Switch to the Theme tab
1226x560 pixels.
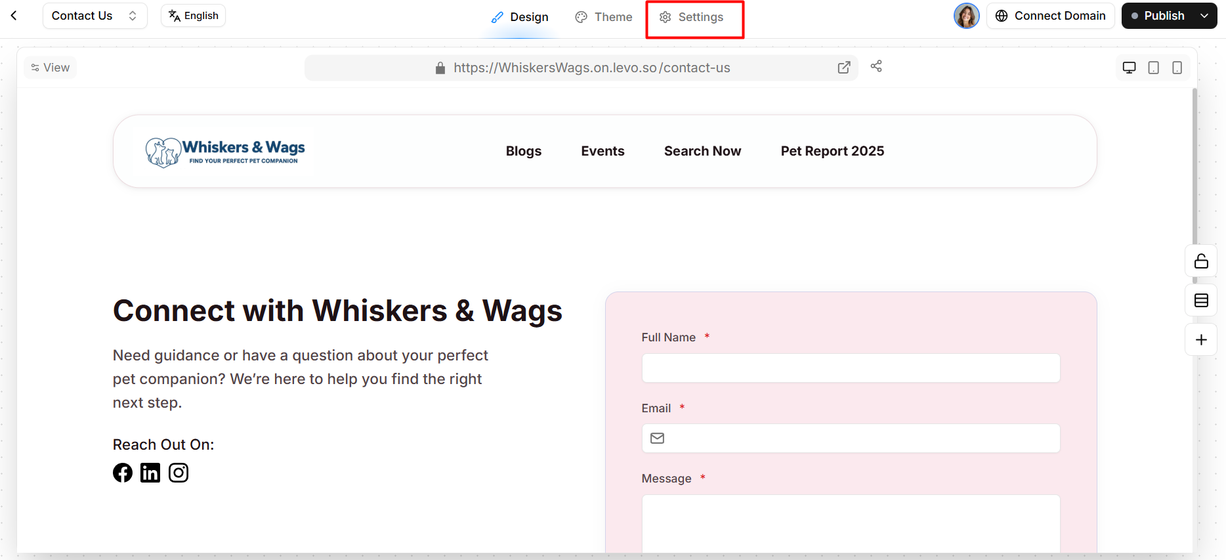[604, 17]
